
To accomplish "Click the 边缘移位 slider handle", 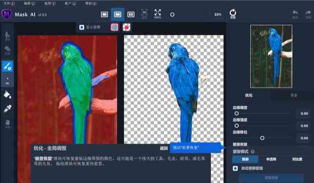I will [x=262, y=138].
